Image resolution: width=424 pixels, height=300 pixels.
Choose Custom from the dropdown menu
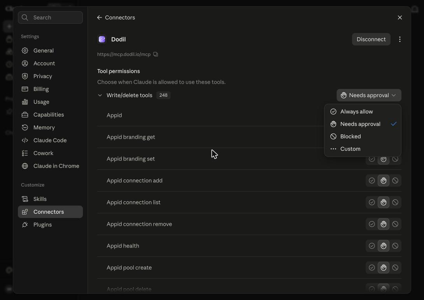click(x=363, y=149)
